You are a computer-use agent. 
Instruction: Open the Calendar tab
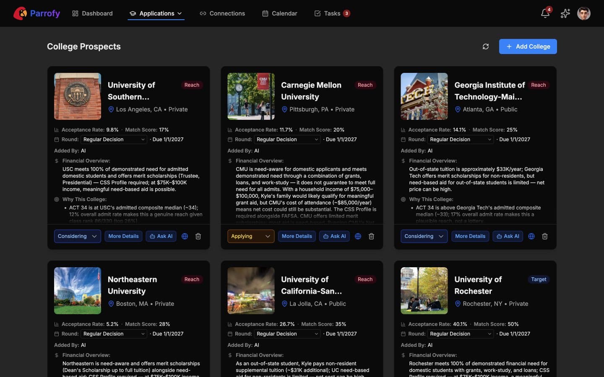coord(280,13)
